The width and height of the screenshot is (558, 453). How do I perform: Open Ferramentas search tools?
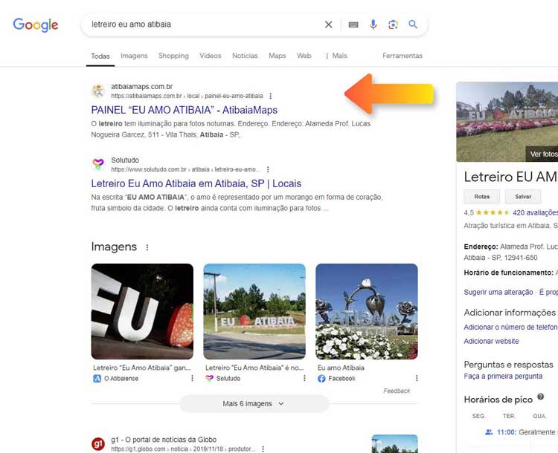(402, 56)
